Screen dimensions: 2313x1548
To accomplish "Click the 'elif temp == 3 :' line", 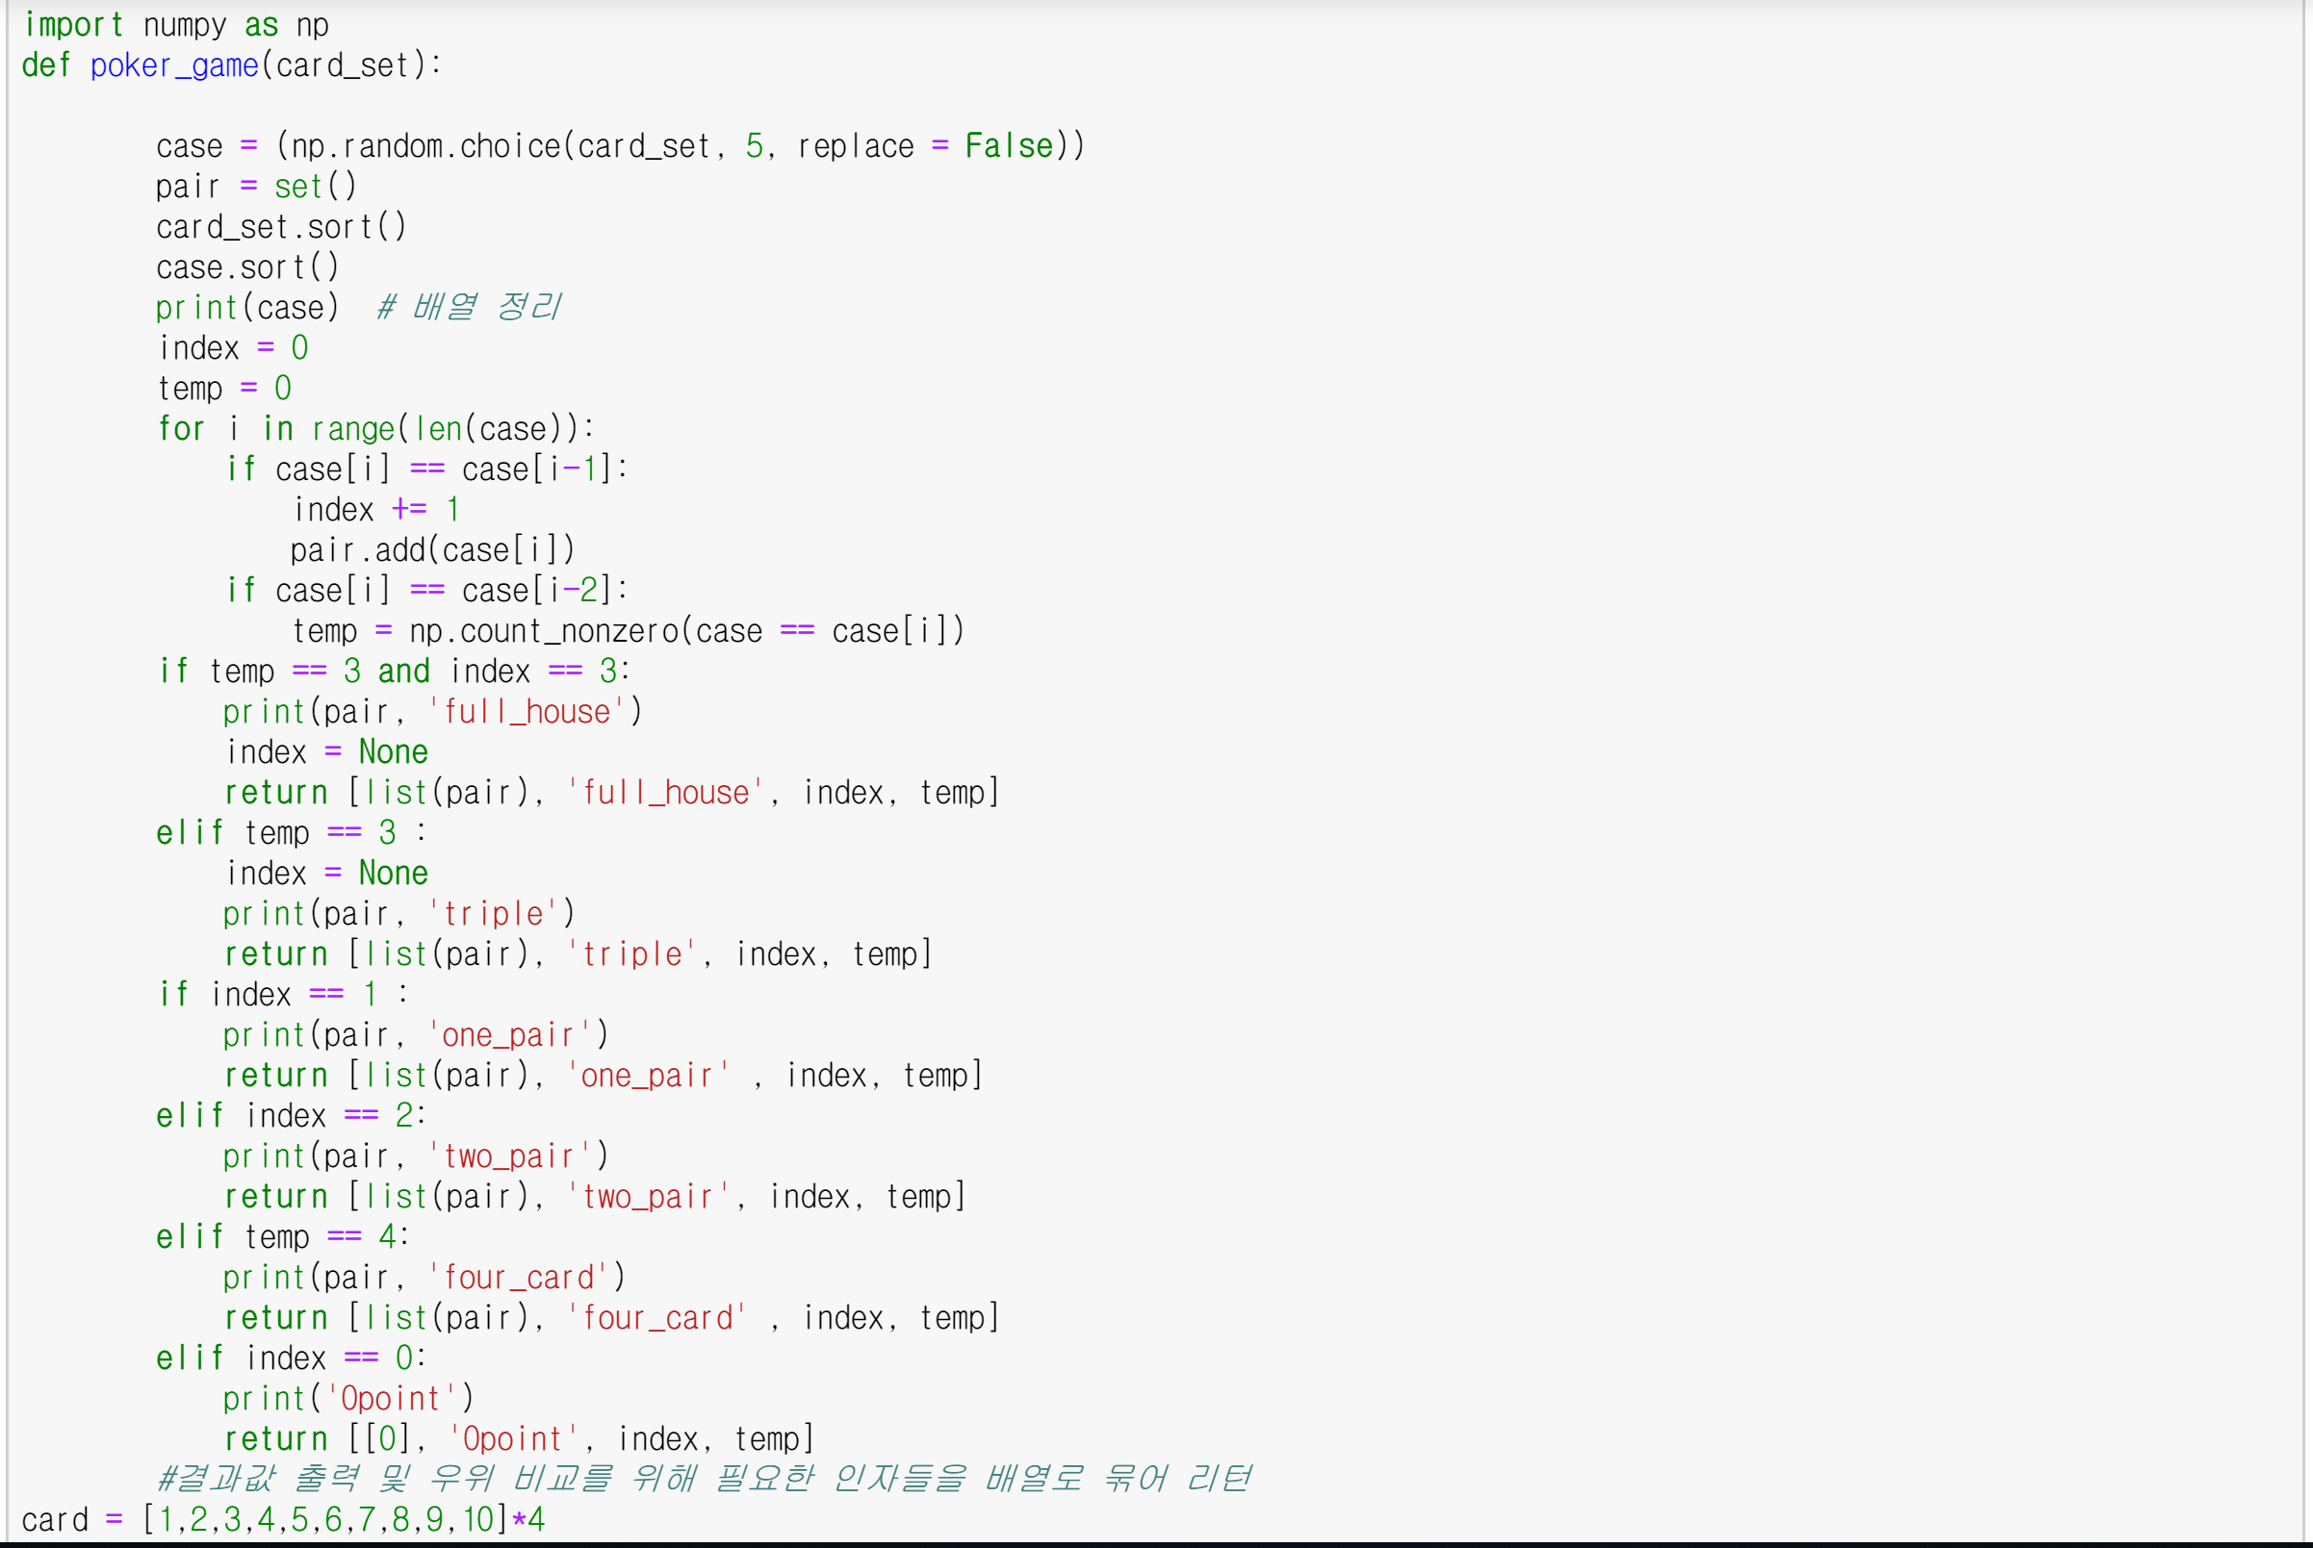I will (x=292, y=833).
